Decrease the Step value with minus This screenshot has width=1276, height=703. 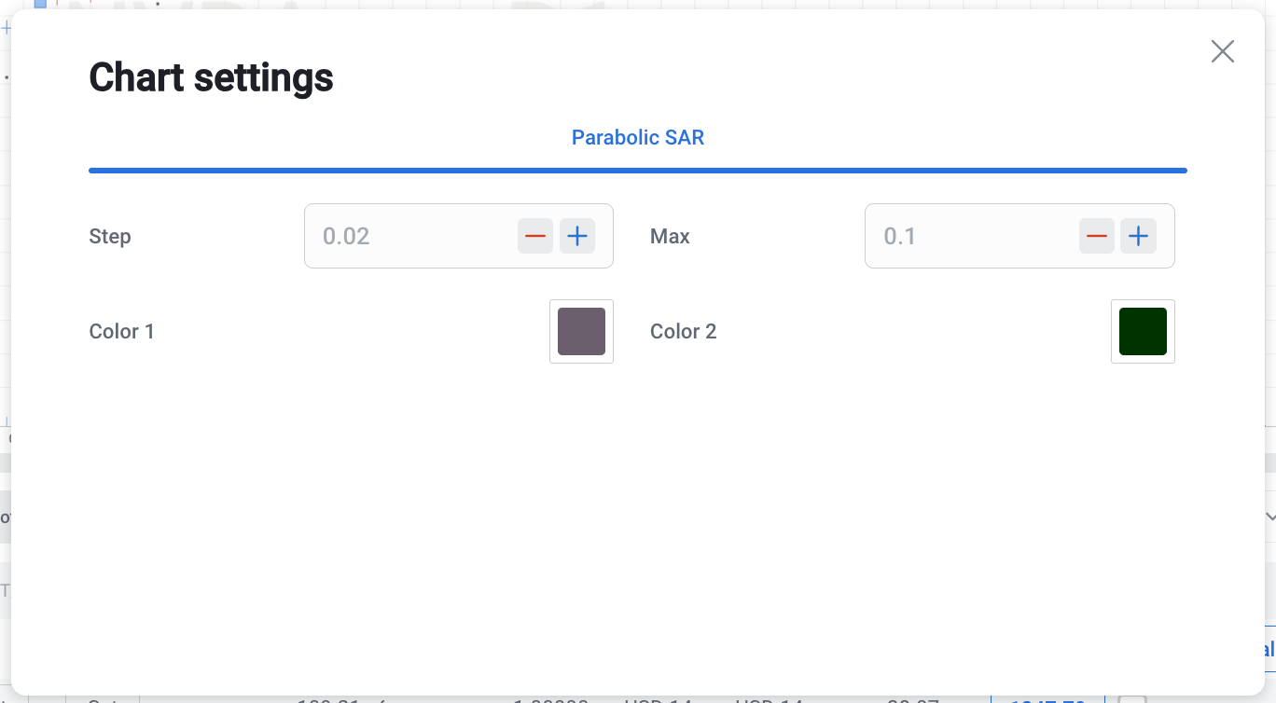pyautogui.click(x=535, y=236)
